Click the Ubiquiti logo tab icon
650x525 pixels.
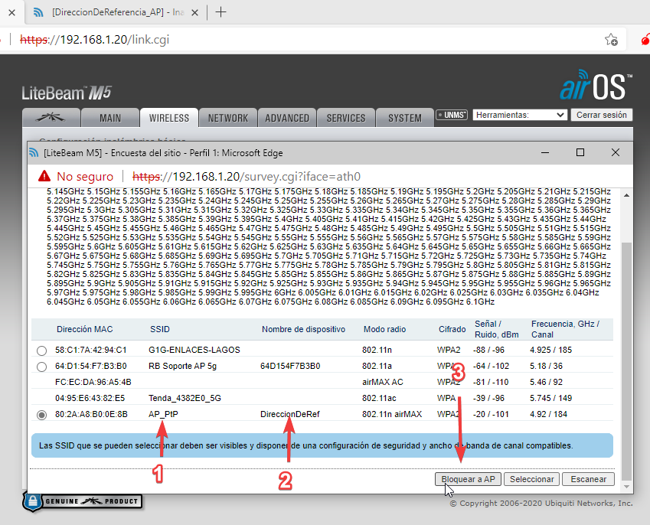[x=53, y=118]
